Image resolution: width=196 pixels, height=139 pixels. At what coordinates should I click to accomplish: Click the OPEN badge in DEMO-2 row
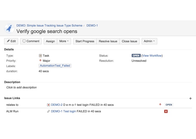(x=169, y=105)
